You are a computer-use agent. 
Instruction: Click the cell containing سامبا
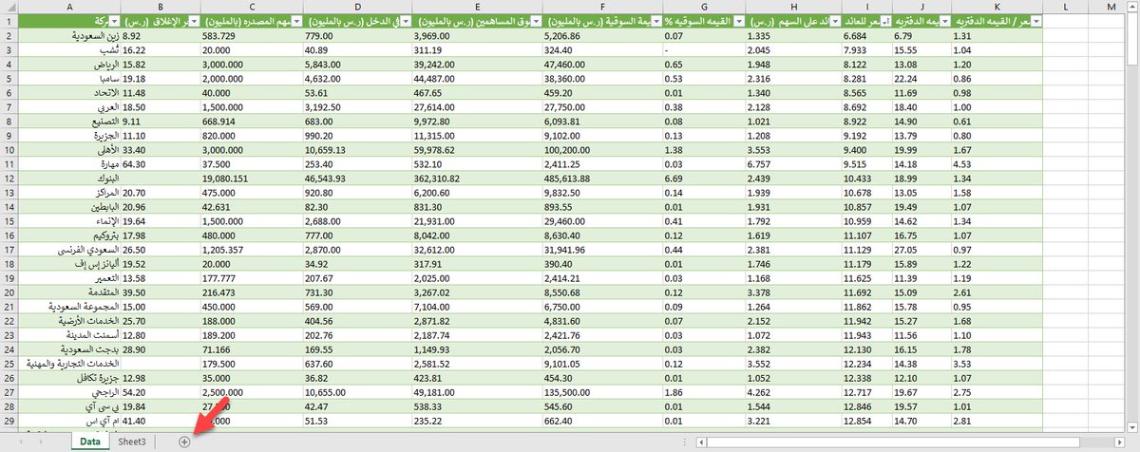[x=71, y=79]
